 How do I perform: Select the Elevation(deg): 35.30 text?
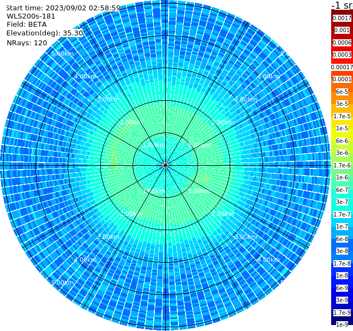coord(45,33)
